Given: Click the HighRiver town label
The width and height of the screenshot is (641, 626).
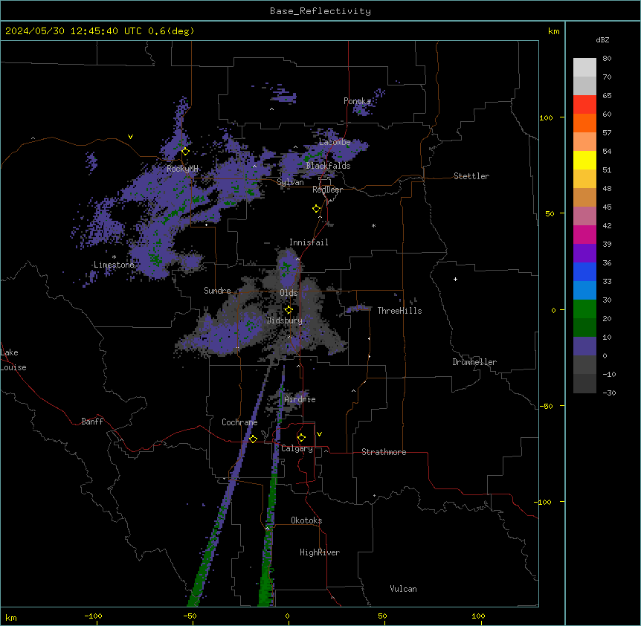Looking at the screenshot, I should tap(320, 552).
